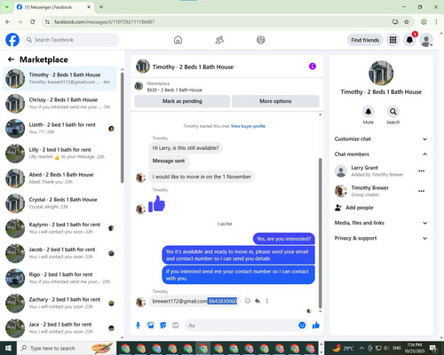Viewport: 444px width, 355px height.
Task: Reload the page in the browser
Action: click(33, 21)
